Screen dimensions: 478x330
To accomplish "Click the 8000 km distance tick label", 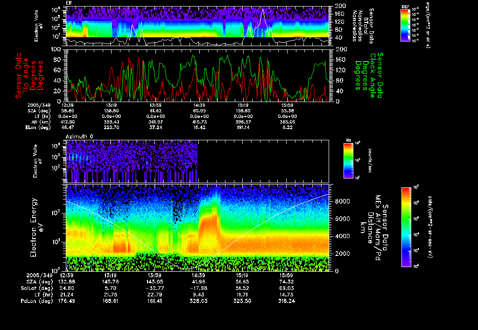I will pos(343,201).
